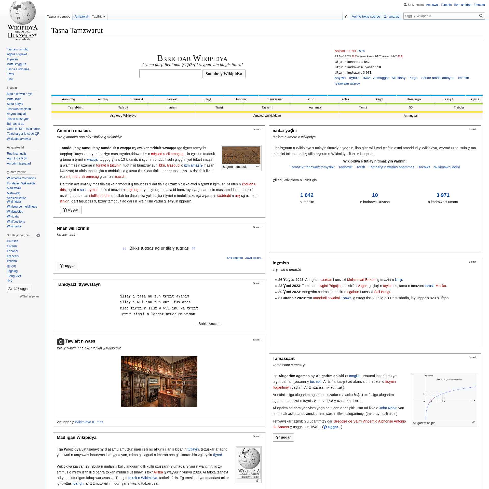Open Snfl amgrad link under quote
The height and width of the screenshot is (489, 489).
coord(235,258)
